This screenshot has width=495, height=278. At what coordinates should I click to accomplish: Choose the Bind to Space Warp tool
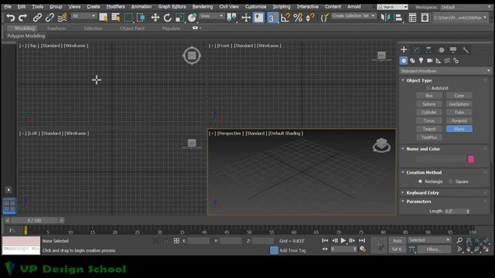pos(62,18)
